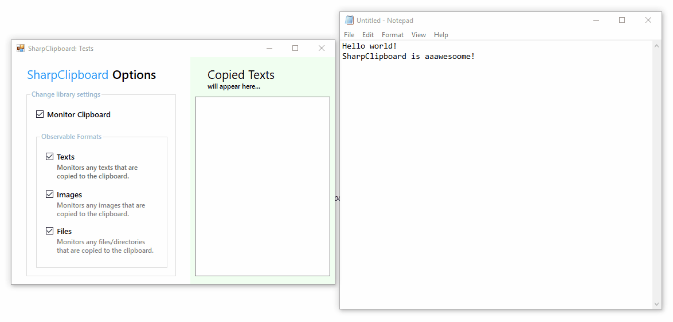Uncheck the Texts format checkbox
The image size is (673, 322).
pos(50,157)
